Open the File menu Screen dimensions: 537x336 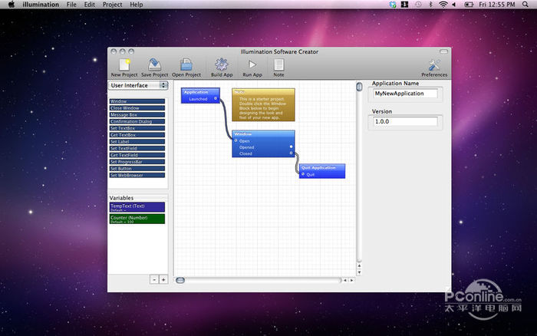click(71, 5)
